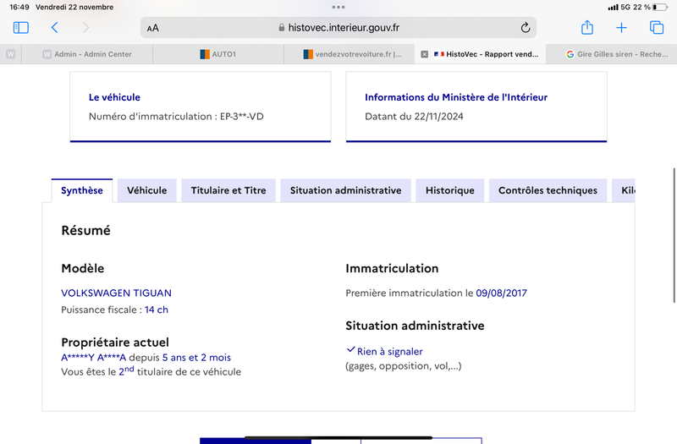Close the HistoVec tab with the X
Viewport: 677px width, 444px height.
pyautogui.click(x=425, y=54)
